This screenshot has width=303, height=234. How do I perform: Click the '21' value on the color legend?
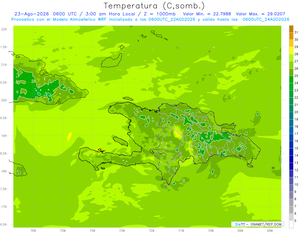point(296,105)
